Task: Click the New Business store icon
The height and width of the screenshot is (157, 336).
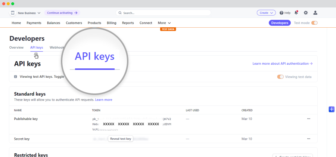Action: (13, 13)
